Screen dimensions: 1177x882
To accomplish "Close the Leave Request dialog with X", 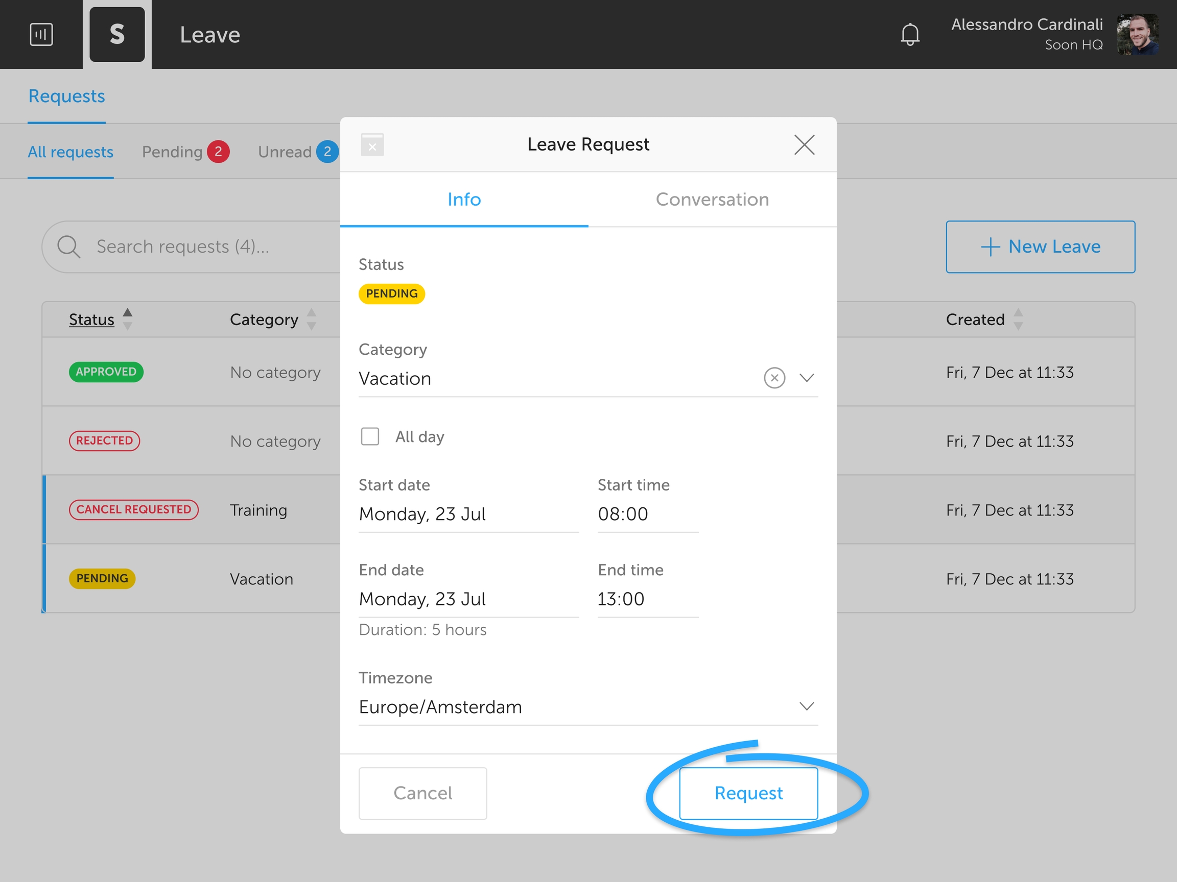I will 804,144.
